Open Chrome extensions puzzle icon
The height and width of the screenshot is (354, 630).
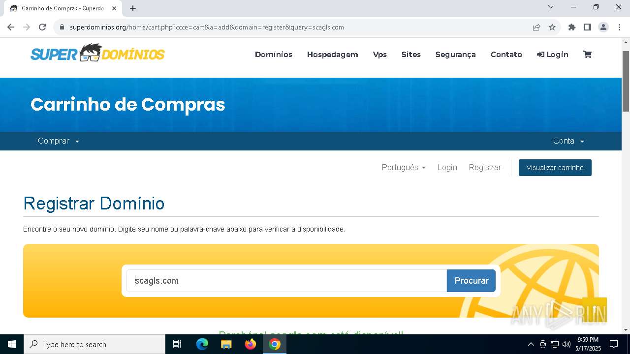[572, 27]
